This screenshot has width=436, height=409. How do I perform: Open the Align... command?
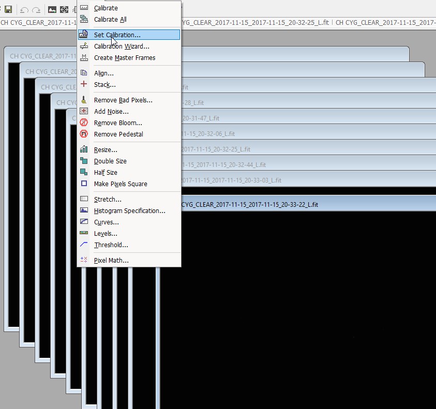click(x=129, y=73)
